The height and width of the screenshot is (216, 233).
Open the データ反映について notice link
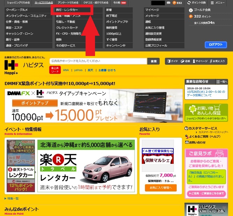(206, 93)
